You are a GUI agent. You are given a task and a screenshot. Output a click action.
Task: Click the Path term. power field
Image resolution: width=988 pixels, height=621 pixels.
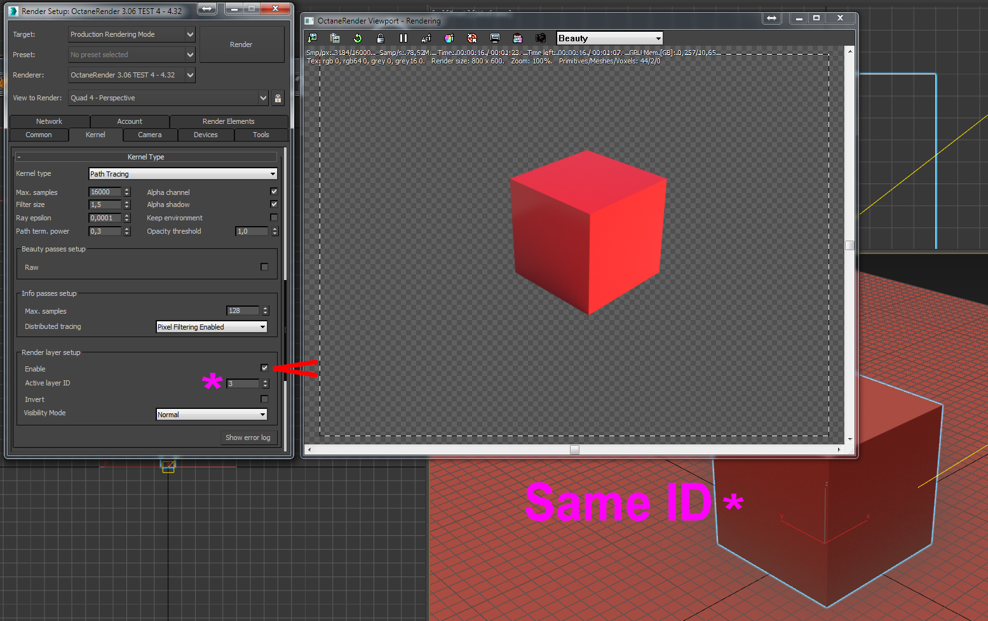pos(105,231)
